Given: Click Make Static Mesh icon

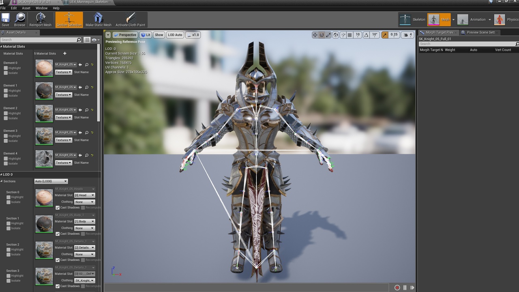Looking at the screenshot, I should tap(98, 19).
